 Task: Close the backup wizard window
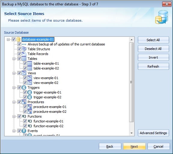point(167,4)
